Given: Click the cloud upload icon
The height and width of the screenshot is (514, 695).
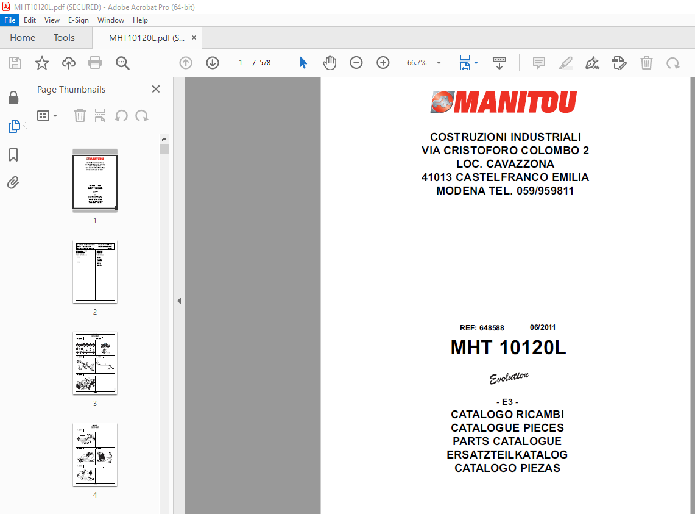Looking at the screenshot, I should click(69, 63).
